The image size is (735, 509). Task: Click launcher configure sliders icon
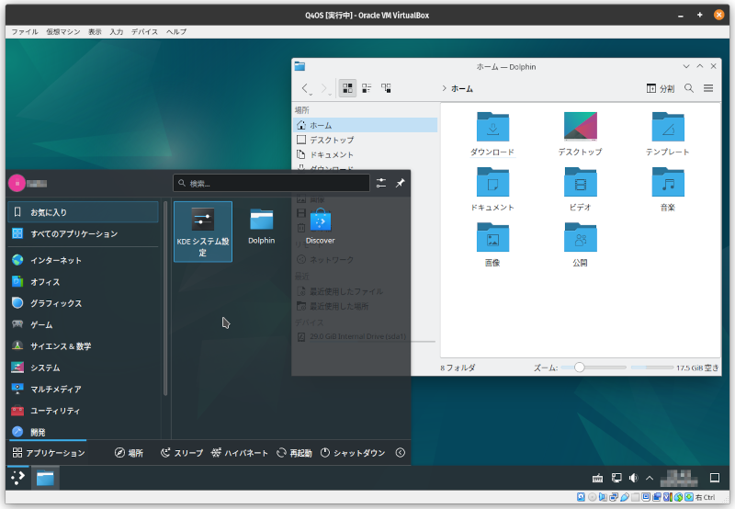381,183
